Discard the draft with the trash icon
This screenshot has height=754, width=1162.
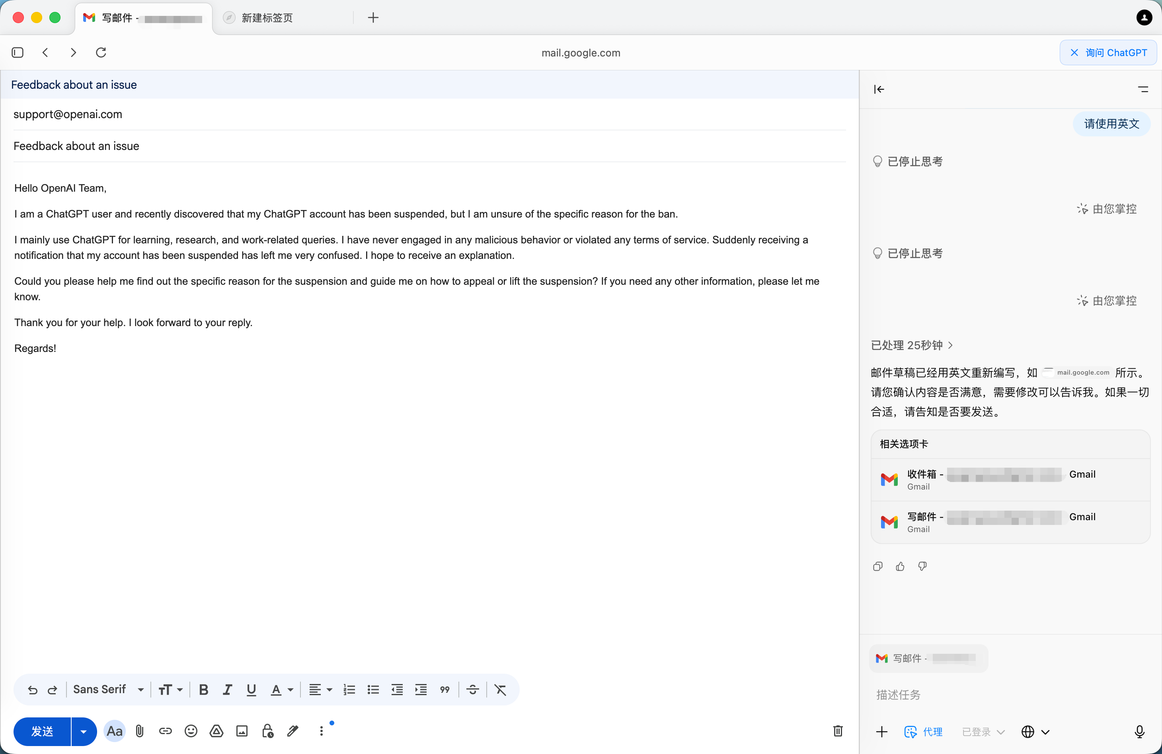[x=838, y=731]
